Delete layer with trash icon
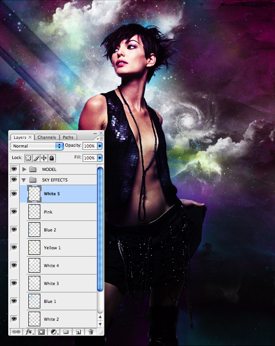 tap(91, 331)
